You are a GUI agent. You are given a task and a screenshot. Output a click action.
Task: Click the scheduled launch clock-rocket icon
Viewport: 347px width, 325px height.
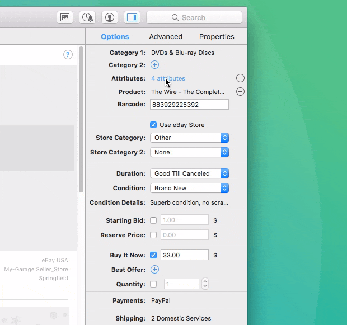click(87, 17)
